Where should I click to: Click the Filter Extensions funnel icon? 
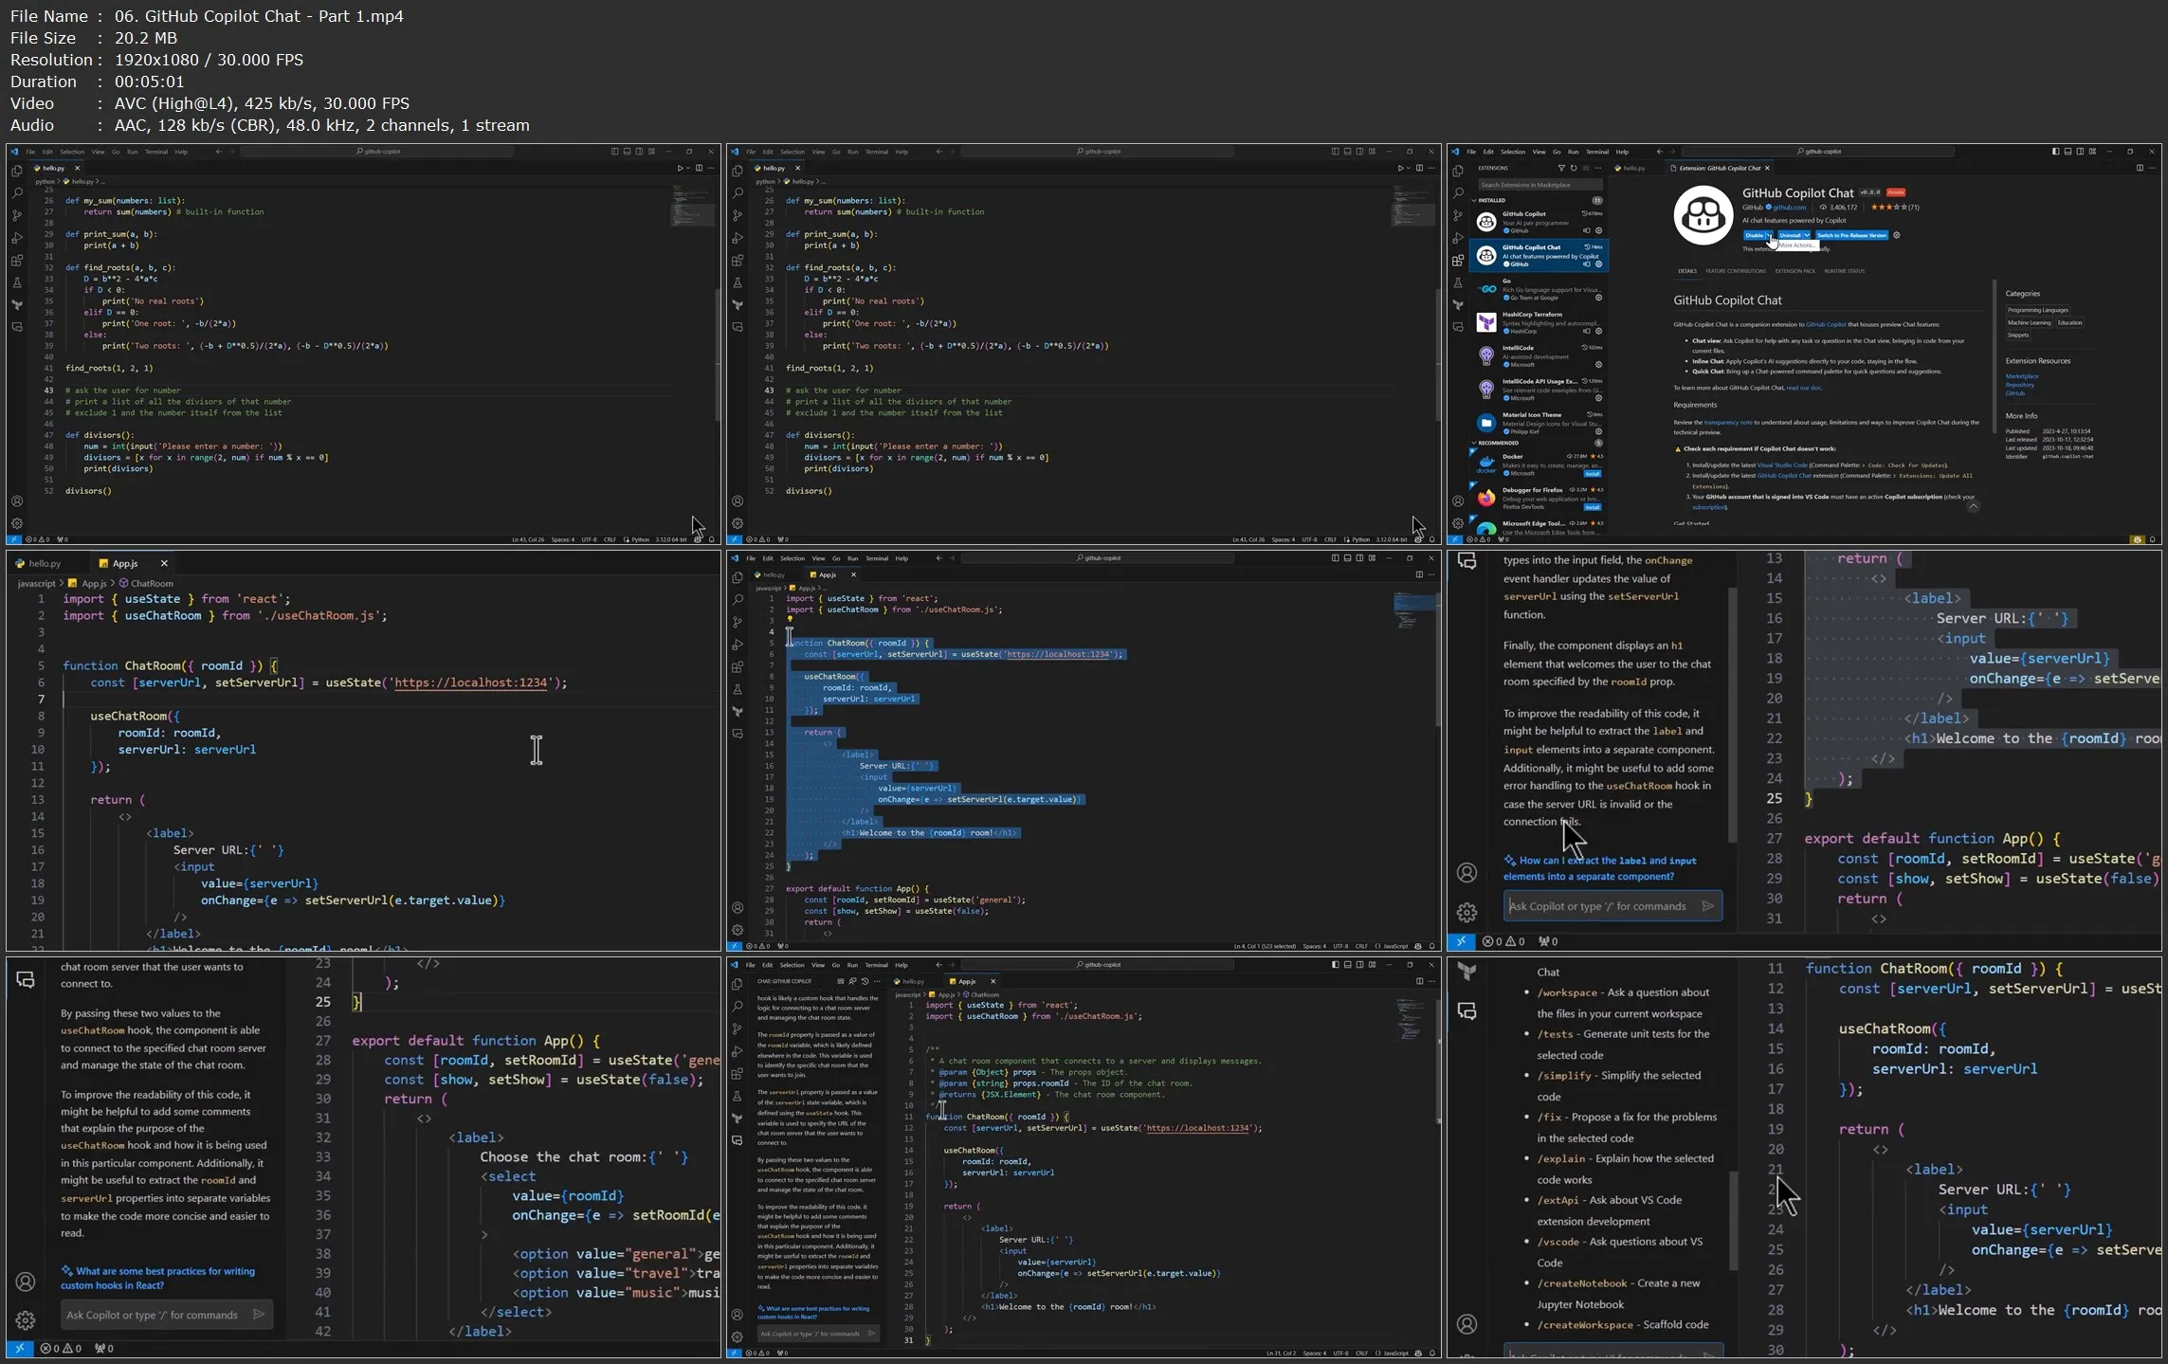(x=1561, y=168)
